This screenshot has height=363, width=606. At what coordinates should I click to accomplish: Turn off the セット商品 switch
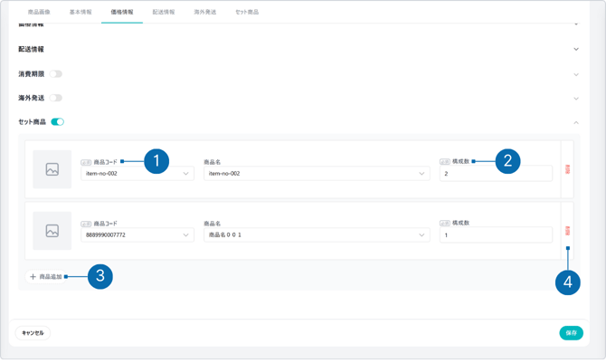tap(57, 121)
